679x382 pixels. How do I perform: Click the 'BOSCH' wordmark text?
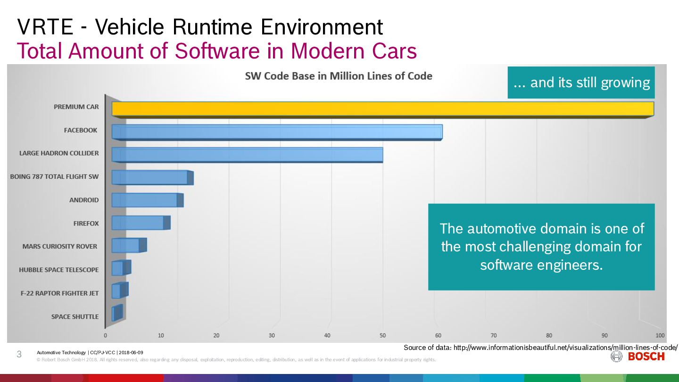click(646, 357)
